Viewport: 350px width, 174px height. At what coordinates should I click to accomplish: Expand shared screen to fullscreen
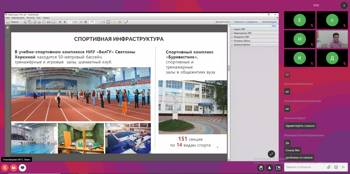[271, 154]
